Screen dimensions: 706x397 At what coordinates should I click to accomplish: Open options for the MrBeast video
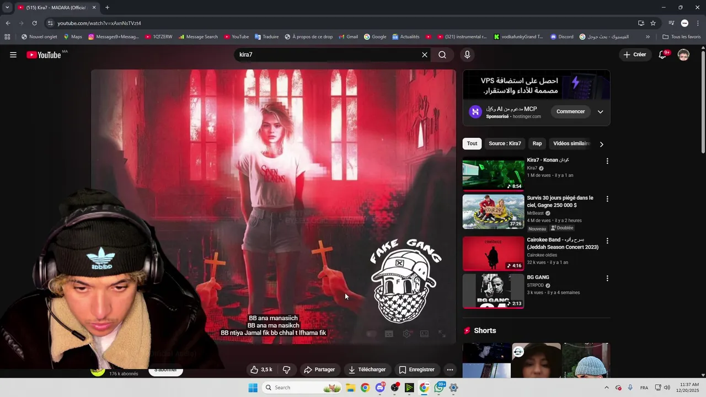click(x=607, y=198)
